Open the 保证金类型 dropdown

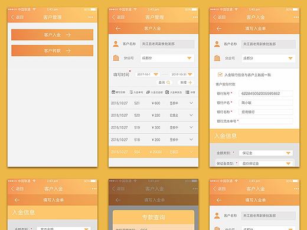[266, 163]
